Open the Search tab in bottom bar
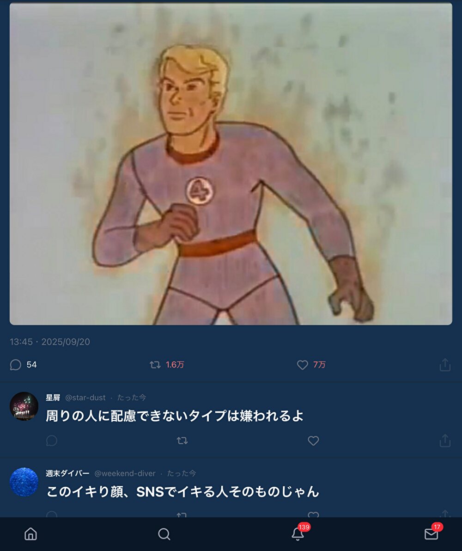Screen dimensions: 462x551 pos(164,534)
